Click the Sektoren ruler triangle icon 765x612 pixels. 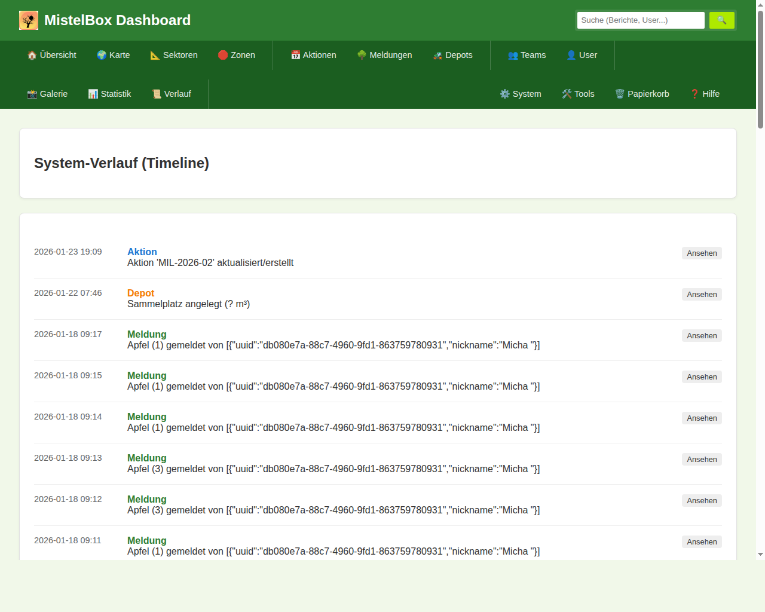155,55
